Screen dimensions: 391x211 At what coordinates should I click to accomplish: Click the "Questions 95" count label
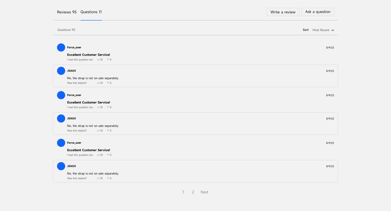pyautogui.click(x=66, y=30)
